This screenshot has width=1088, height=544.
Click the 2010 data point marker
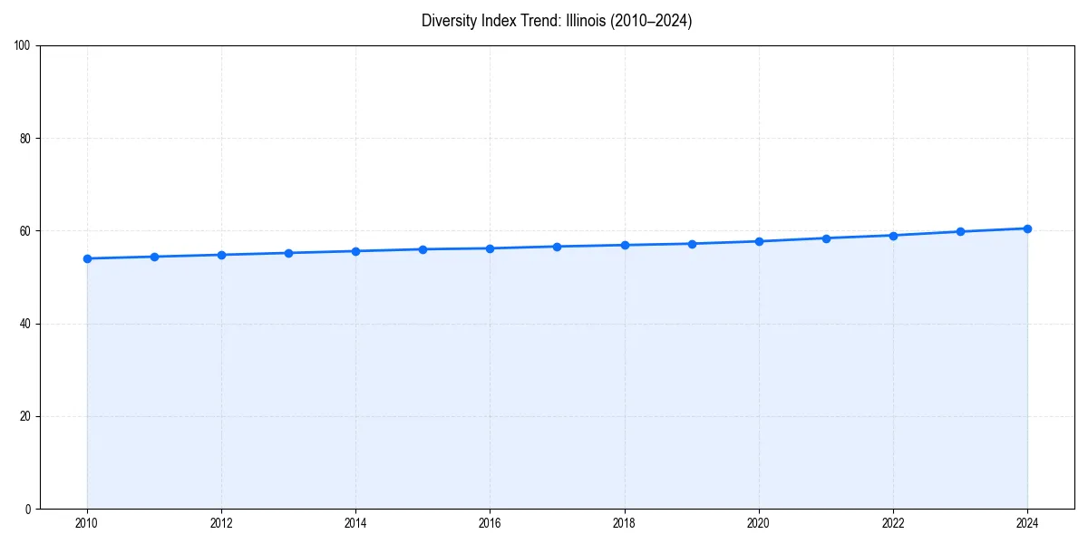87,258
